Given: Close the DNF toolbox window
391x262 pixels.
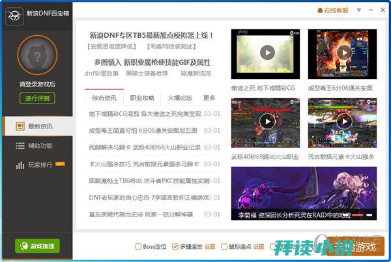Looking at the screenshot, I should click(383, 10).
